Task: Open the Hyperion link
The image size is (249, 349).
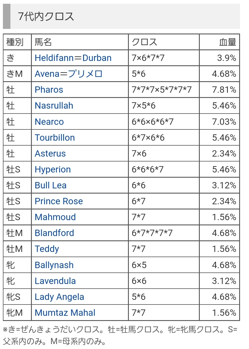Action: (x=53, y=169)
